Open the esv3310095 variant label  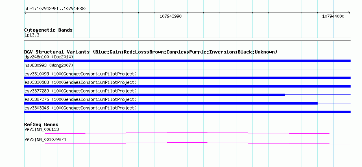point(81,74)
